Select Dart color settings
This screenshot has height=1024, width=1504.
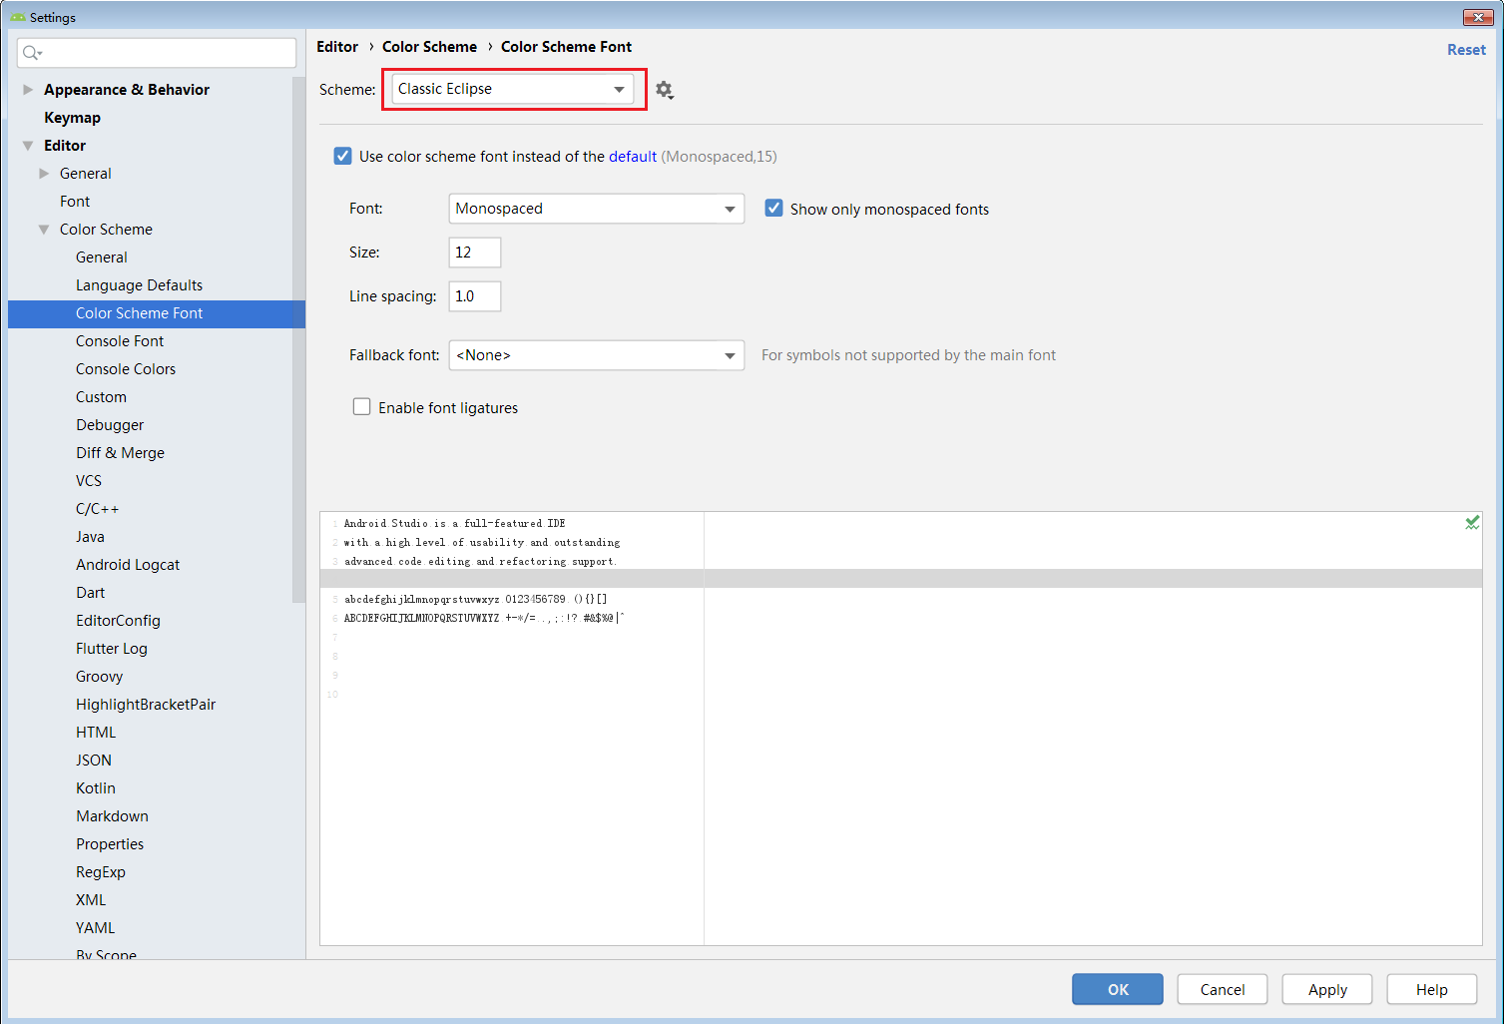coord(90,593)
